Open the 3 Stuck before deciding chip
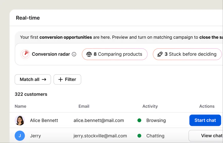The image size is (223, 143). click(x=187, y=54)
